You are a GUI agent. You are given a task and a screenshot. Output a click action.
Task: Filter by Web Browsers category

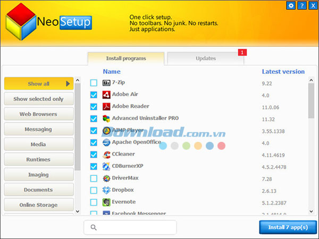point(38,114)
